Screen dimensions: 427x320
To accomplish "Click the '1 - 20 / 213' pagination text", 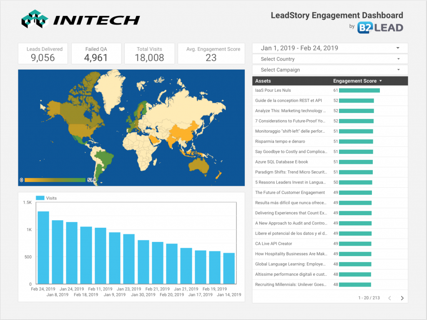I will [x=369, y=298].
